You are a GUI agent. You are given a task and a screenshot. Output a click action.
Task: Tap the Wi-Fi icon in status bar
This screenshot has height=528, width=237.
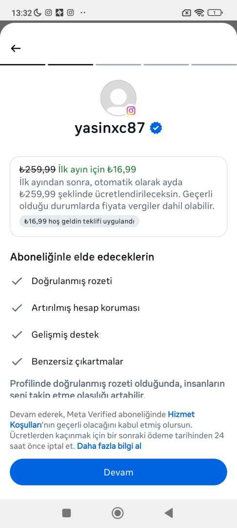coord(199,13)
